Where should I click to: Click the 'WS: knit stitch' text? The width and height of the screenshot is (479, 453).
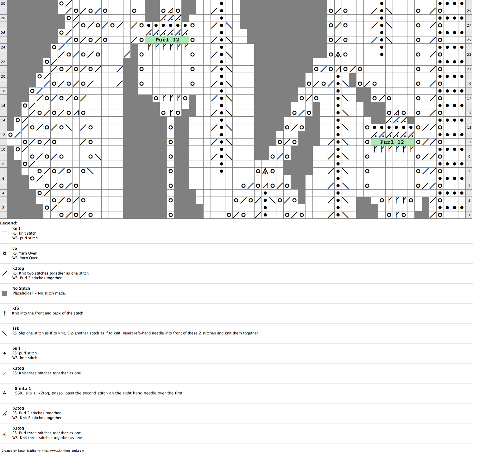click(25, 358)
